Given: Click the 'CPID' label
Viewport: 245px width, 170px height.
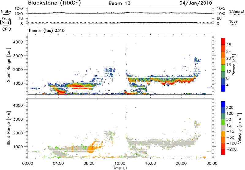Looking at the screenshot, I should [x=7, y=29].
